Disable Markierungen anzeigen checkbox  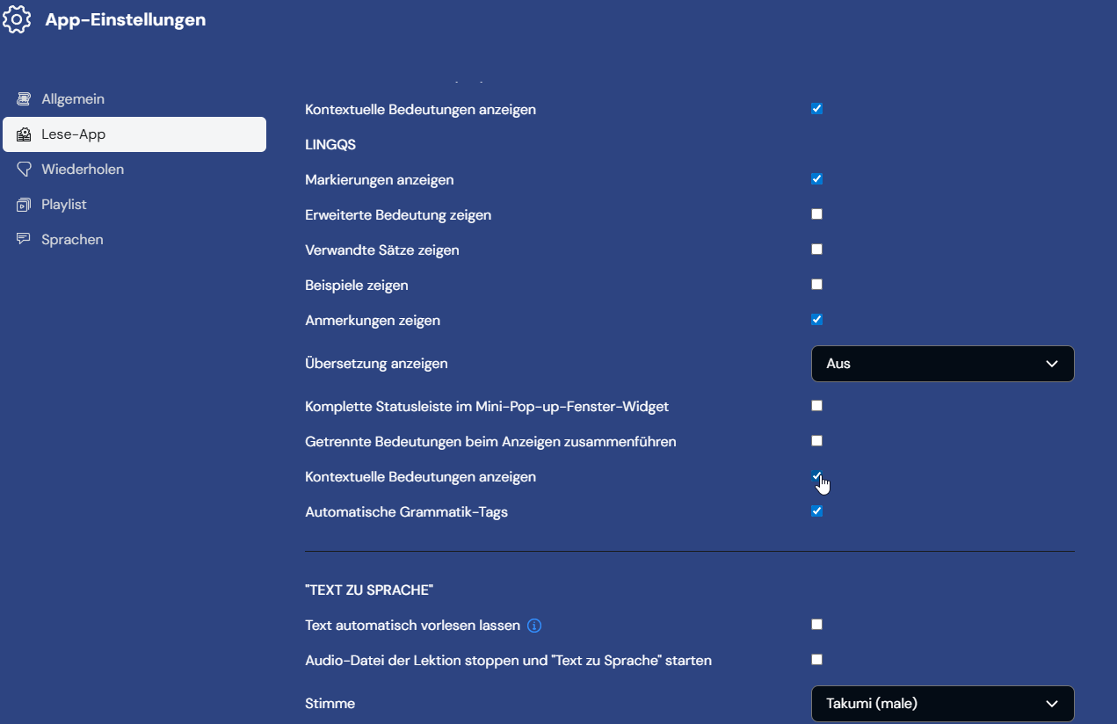(816, 179)
